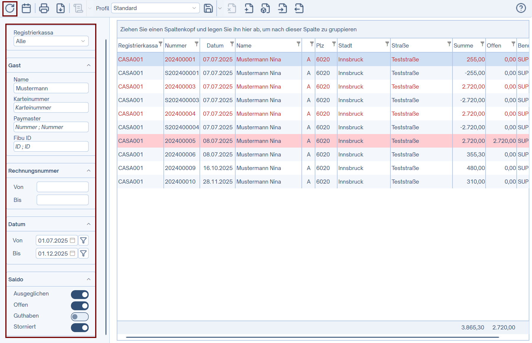
Task: Open the Profil Standard dropdown
Action: point(155,8)
